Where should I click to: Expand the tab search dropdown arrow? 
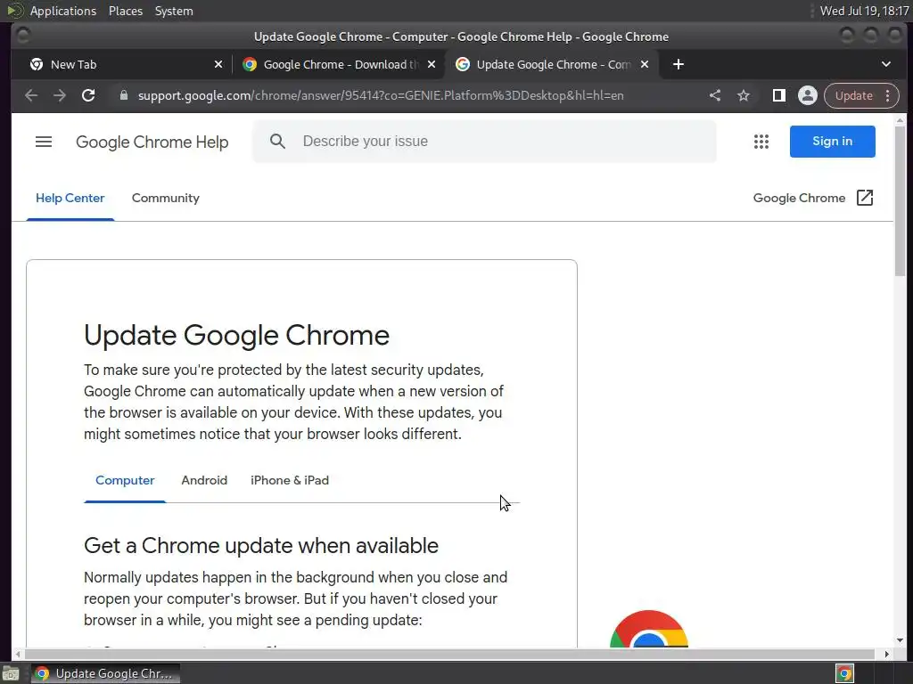[x=885, y=64]
